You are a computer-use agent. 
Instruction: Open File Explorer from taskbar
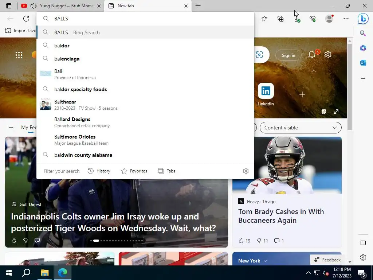pyautogui.click(x=44, y=273)
